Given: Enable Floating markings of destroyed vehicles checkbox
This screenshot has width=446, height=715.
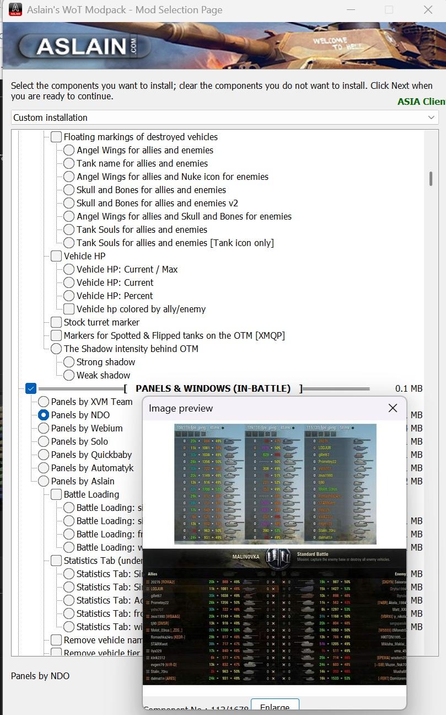Looking at the screenshot, I should (56, 137).
